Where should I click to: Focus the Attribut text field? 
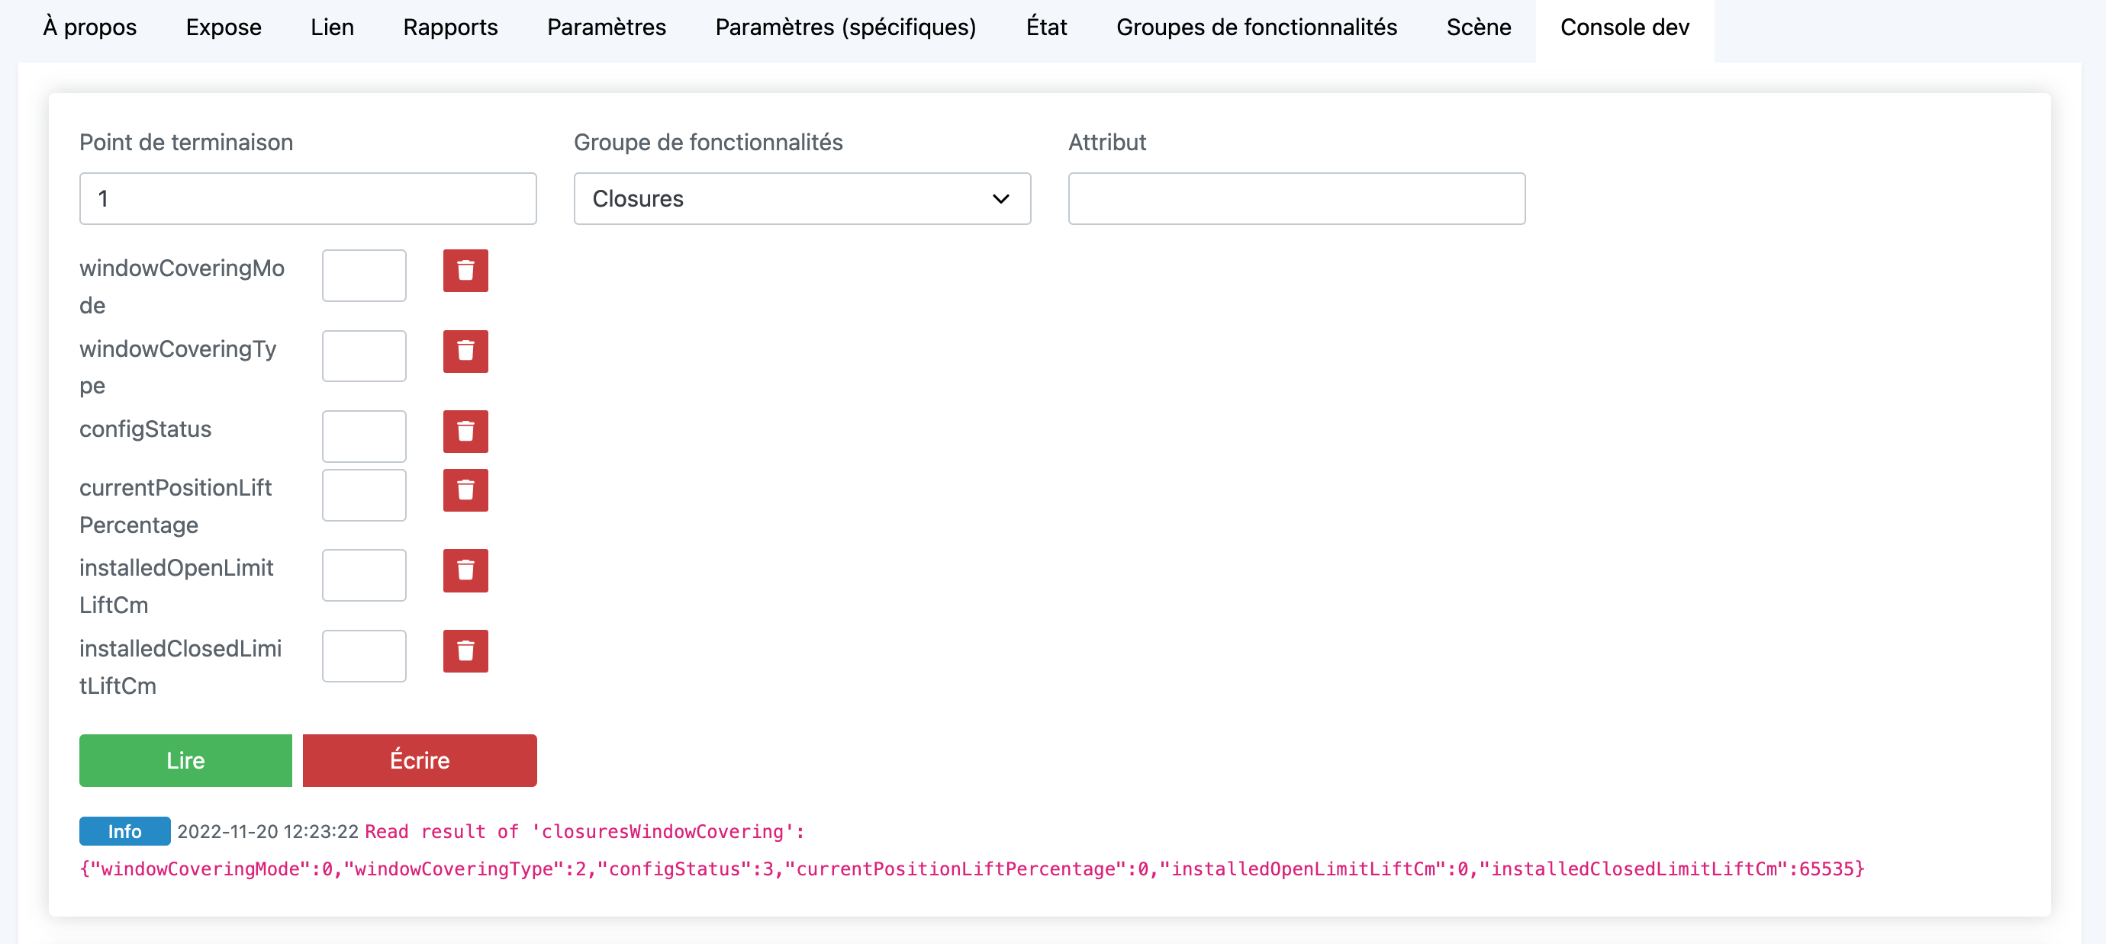pyautogui.click(x=1296, y=198)
